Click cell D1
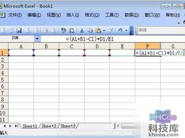185x138 pixels. [97, 53]
